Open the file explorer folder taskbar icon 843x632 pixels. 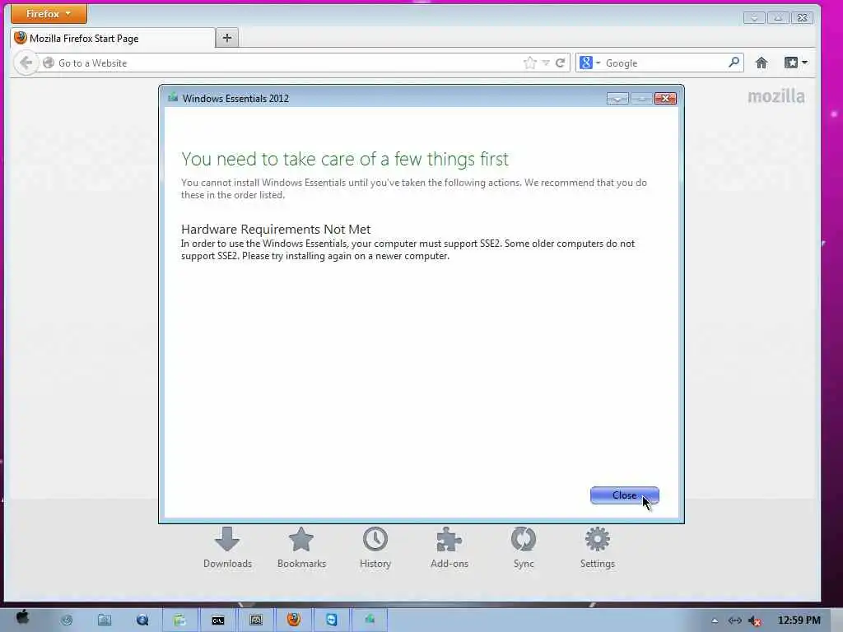[105, 620]
